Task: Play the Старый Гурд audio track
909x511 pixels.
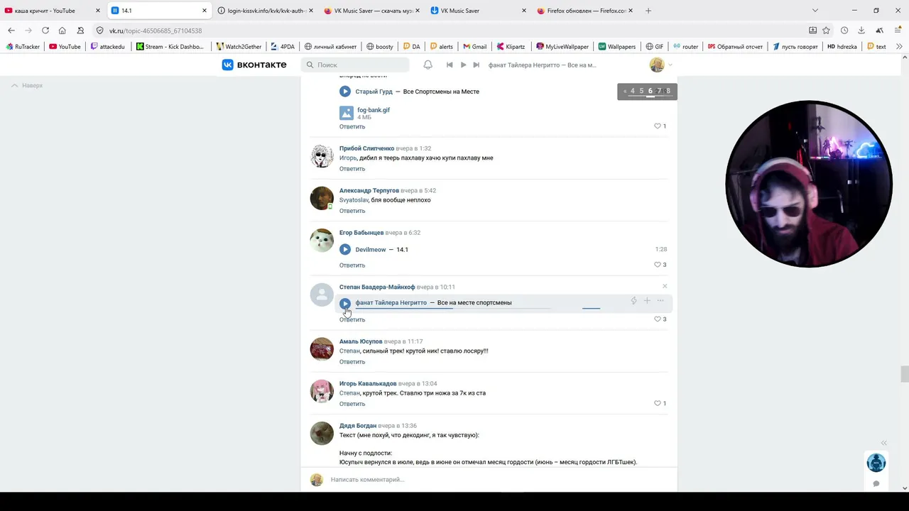Action: pyautogui.click(x=345, y=92)
